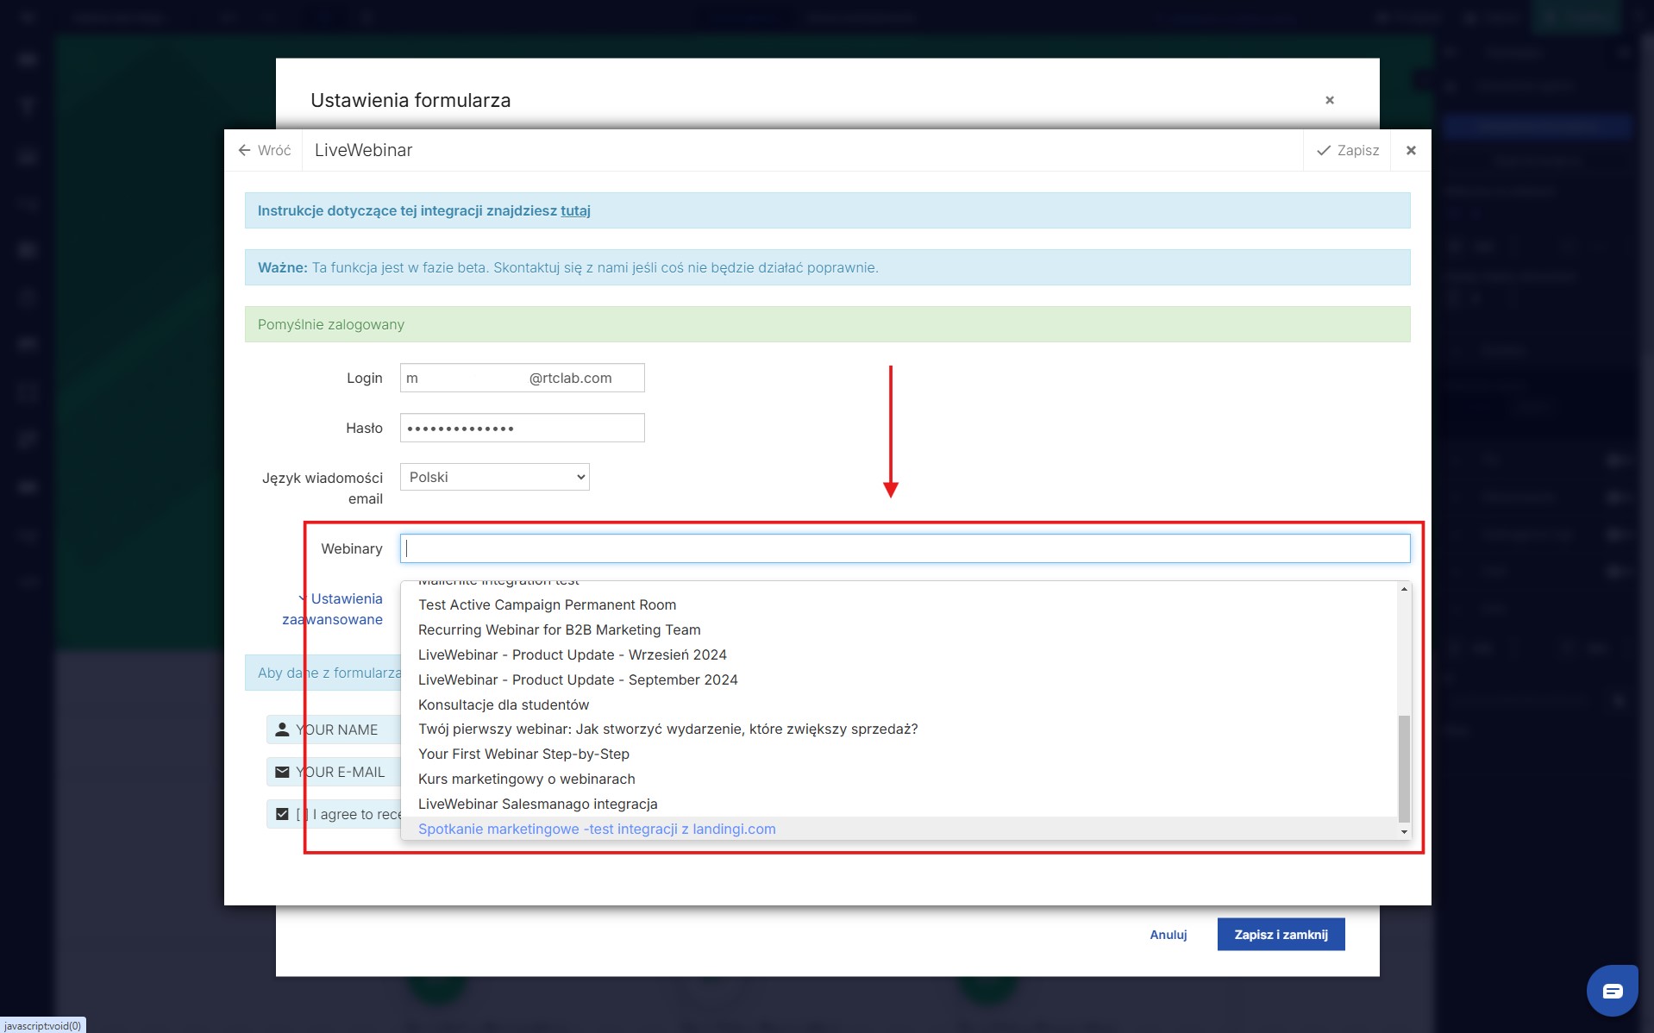1654x1033 pixels.
Task: Click the Webinary search input field
Action: coord(904,548)
